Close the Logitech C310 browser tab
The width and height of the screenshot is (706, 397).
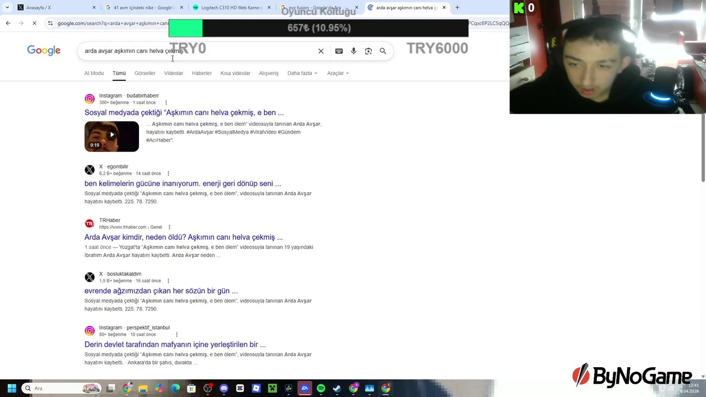click(269, 8)
